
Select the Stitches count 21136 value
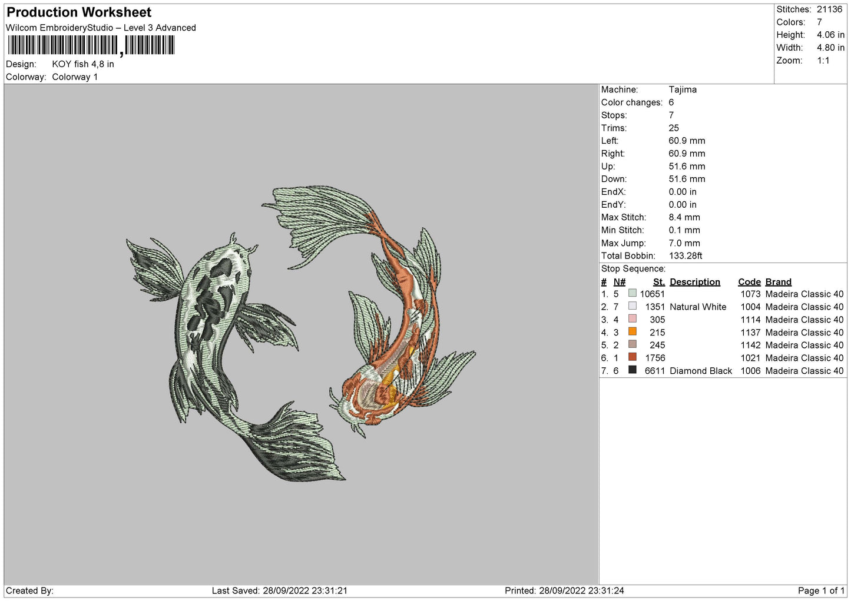[x=829, y=9]
